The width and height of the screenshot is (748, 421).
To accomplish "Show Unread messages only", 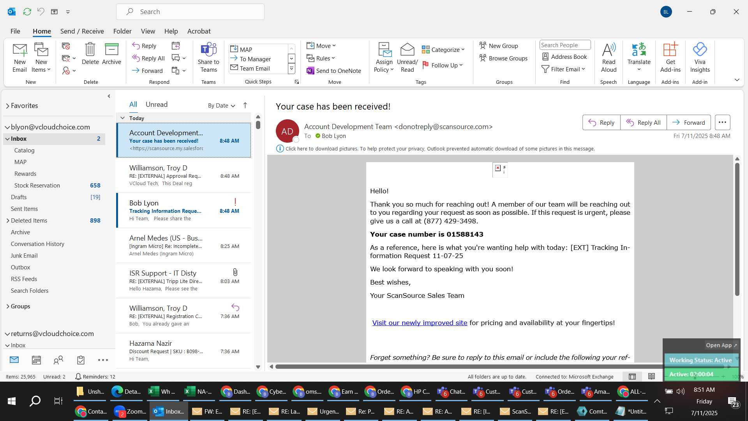I will (x=157, y=104).
